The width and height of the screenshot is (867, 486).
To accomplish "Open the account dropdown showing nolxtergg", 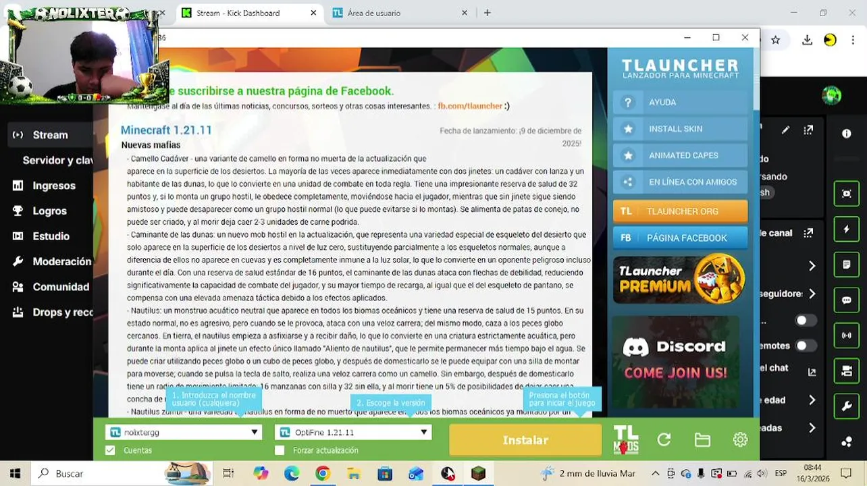I will coord(184,432).
